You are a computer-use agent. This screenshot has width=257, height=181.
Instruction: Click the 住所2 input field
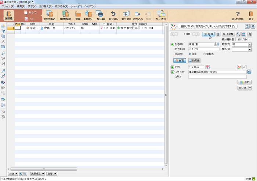click(217, 77)
